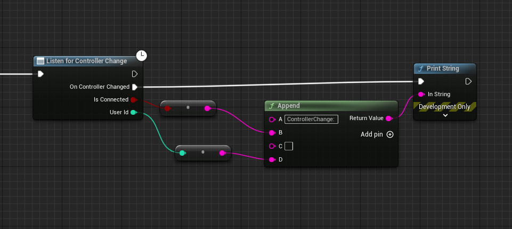Click the Is Connected red output pin
Viewport: 512px width, 229px height.
(x=133, y=99)
